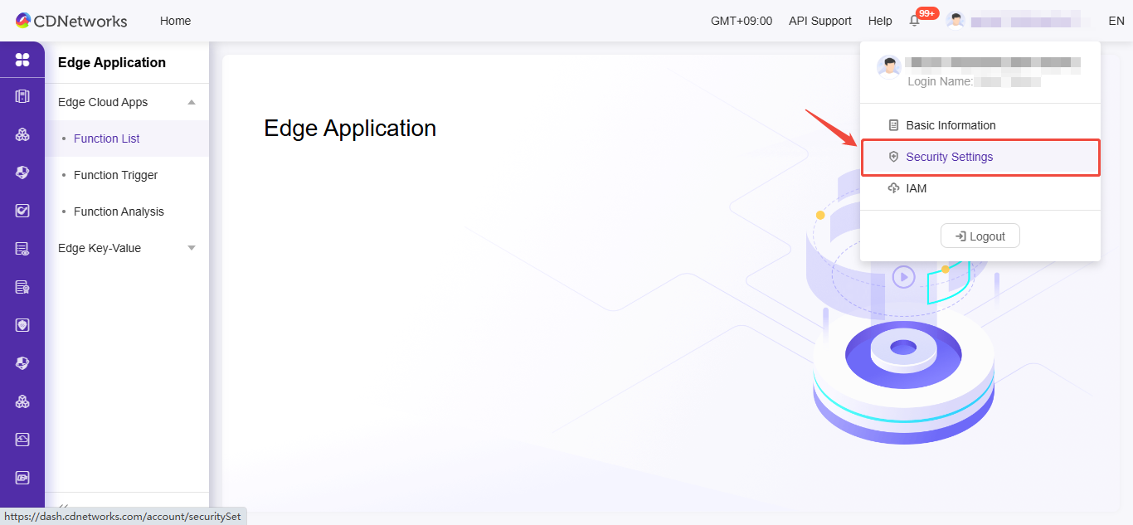Select Security Settings in account menu
This screenshot has height=525, width=1133.
click(x=949, y=157)
